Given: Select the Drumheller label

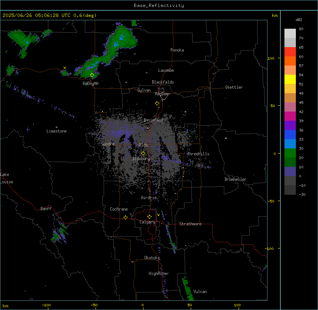Looking at the screenshot, I should [235, 179].
